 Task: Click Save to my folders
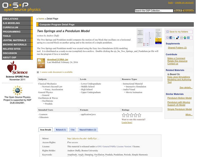pyautogui.click(x=179, y=32)
